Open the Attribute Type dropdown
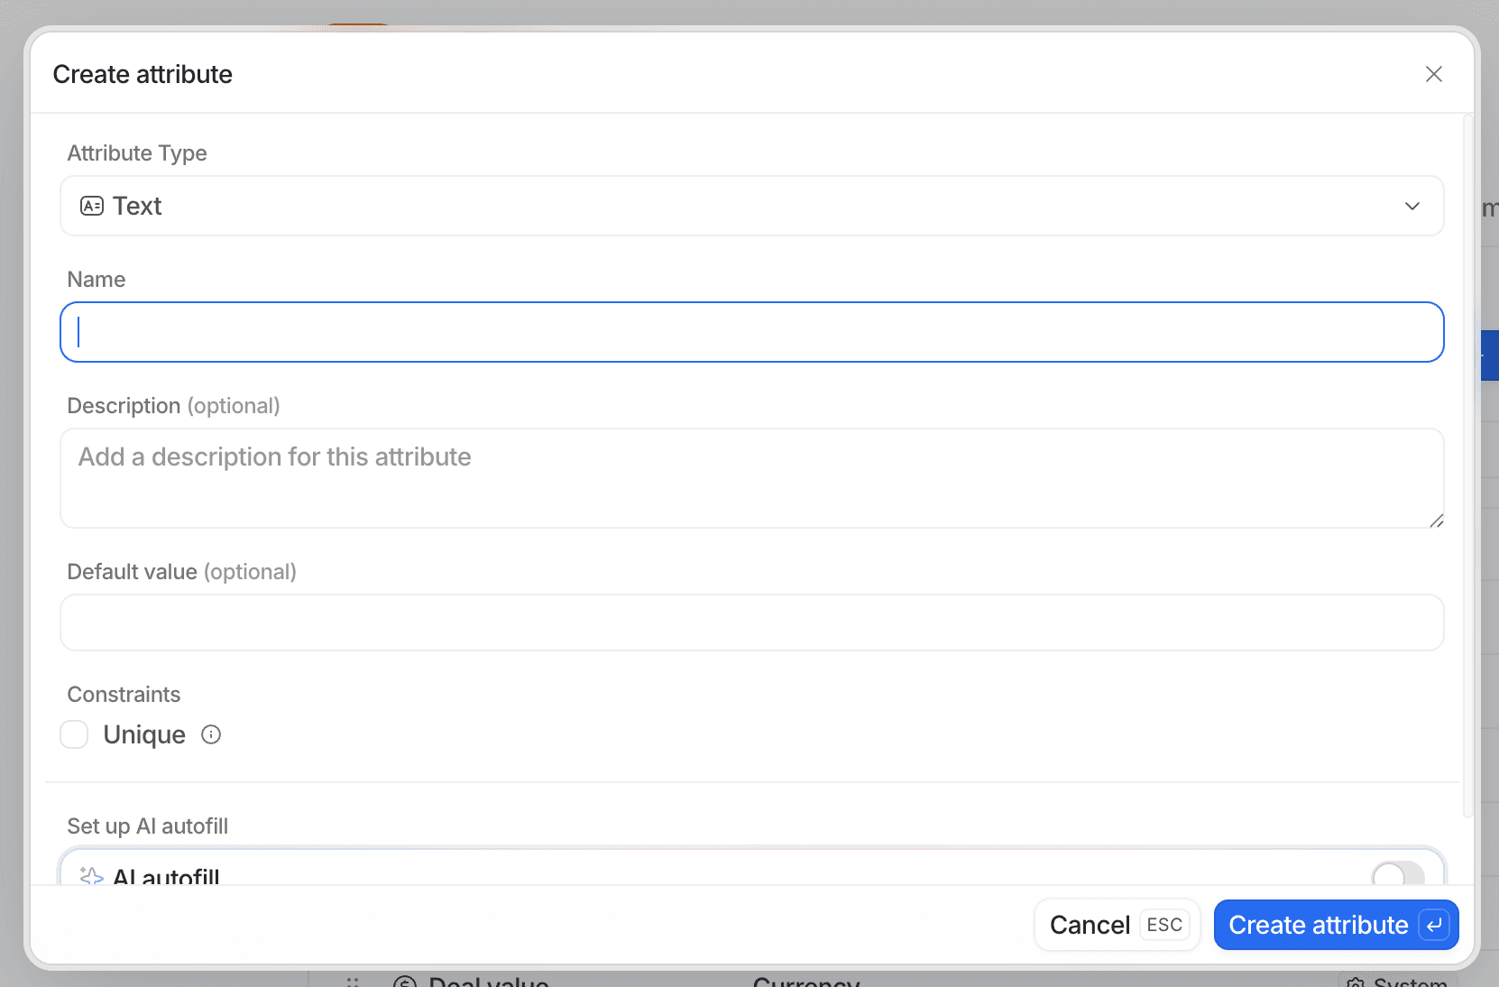The width and height of the screenshot is (1499, 987). 751,206
